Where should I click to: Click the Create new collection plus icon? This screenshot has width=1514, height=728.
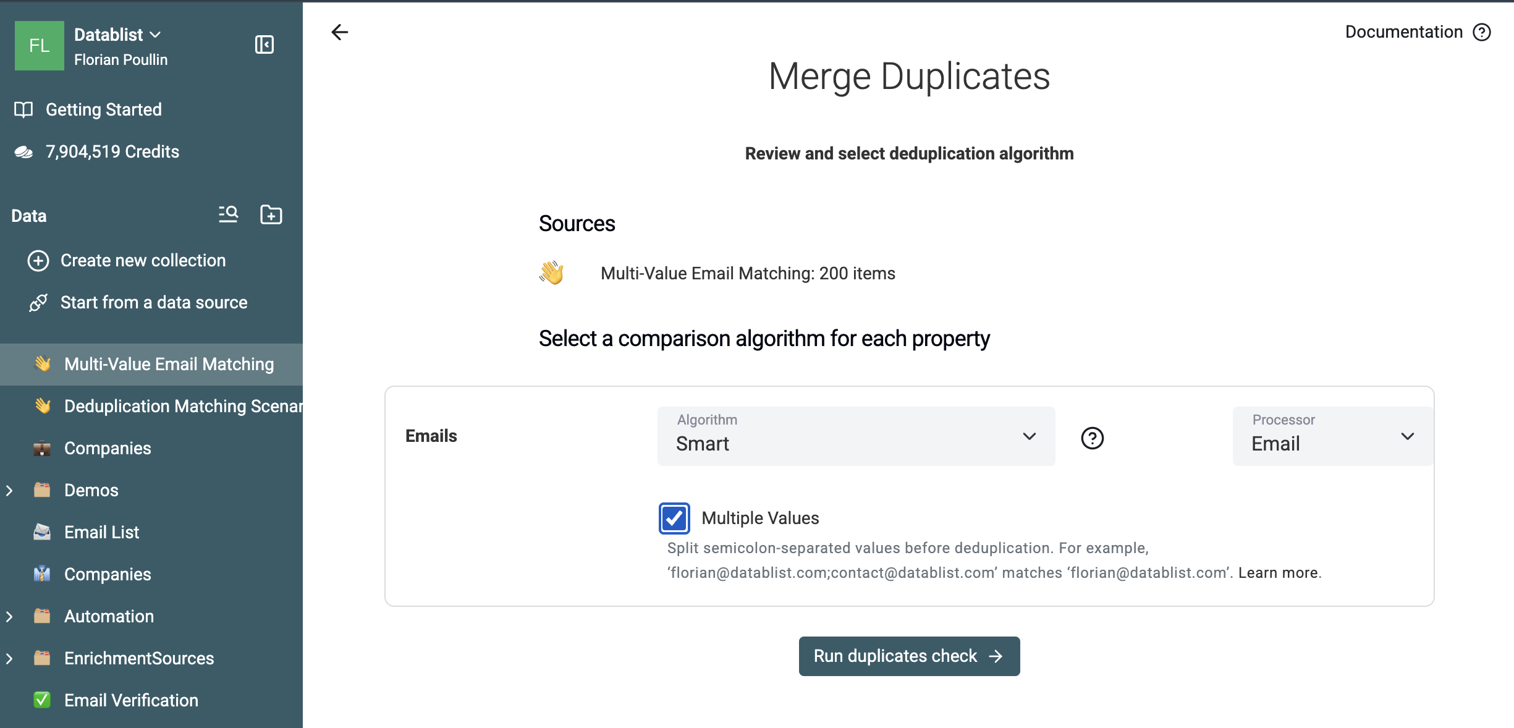(x=38, y=261)
